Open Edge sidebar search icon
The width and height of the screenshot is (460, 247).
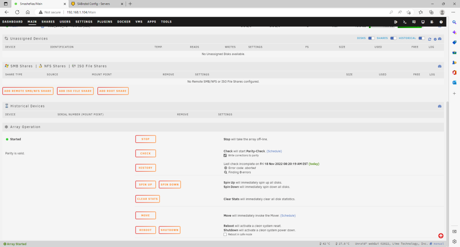coord(454,22)
